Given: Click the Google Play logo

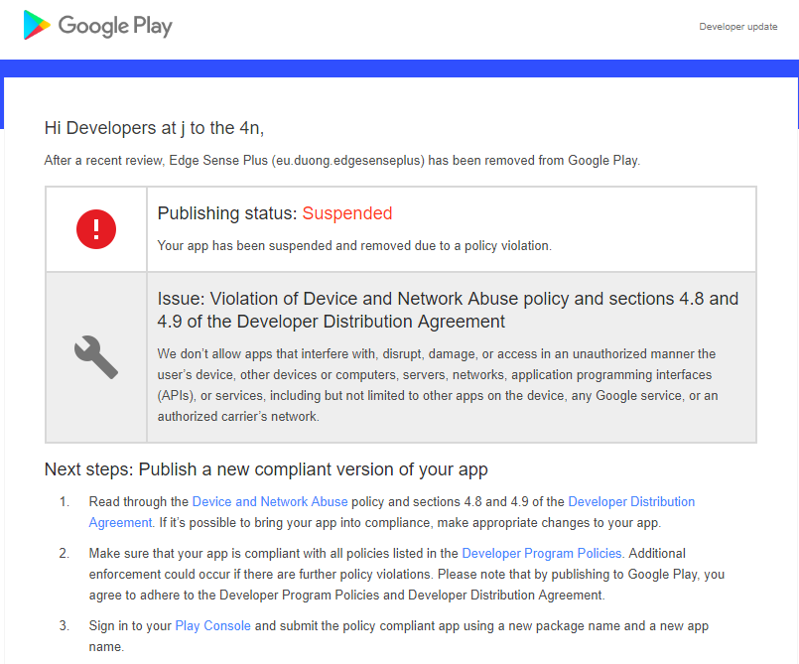Looking at the screenshot, I should click(x=98, y=25).
